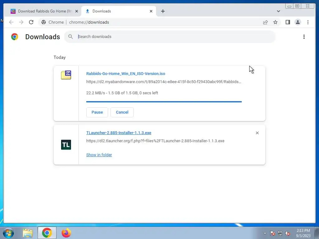Click the download speed status text

122,93
